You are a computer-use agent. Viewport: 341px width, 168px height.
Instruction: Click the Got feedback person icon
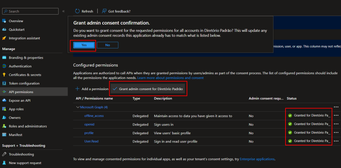tap(104, 11)
